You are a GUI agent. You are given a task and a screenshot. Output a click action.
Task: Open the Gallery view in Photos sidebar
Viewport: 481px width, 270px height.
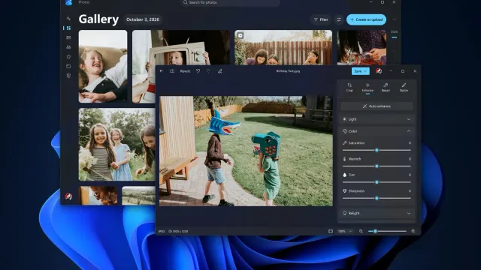pos(68,28)
